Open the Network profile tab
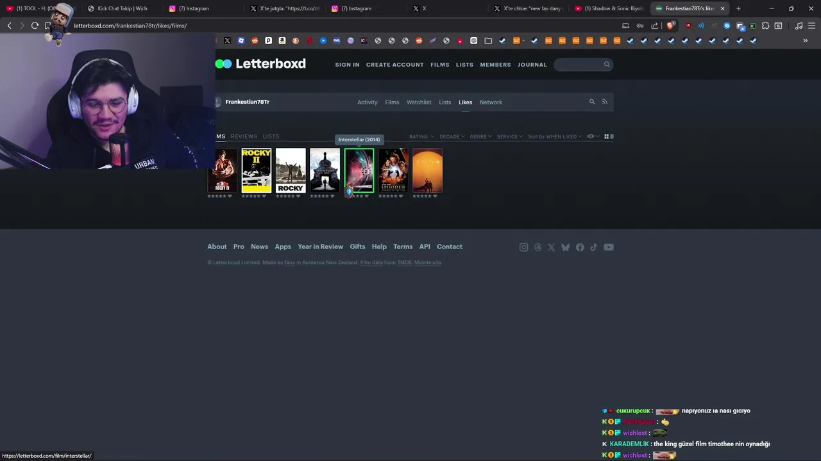This screenshot has height=461, width=821. 491,102
